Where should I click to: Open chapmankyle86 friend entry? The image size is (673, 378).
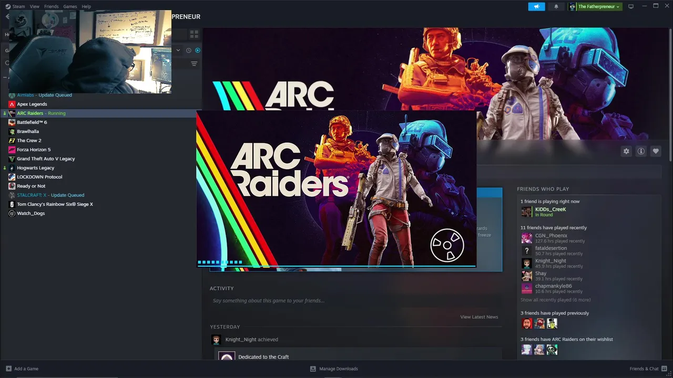point(551,288)
